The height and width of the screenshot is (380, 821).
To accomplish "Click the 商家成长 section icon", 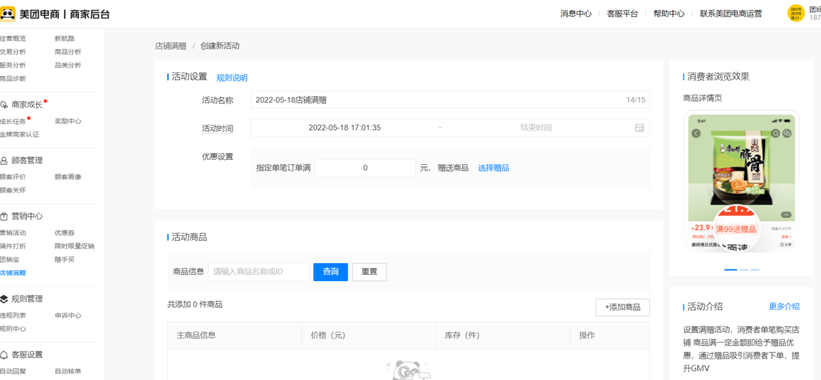I will tap(4, 105).
